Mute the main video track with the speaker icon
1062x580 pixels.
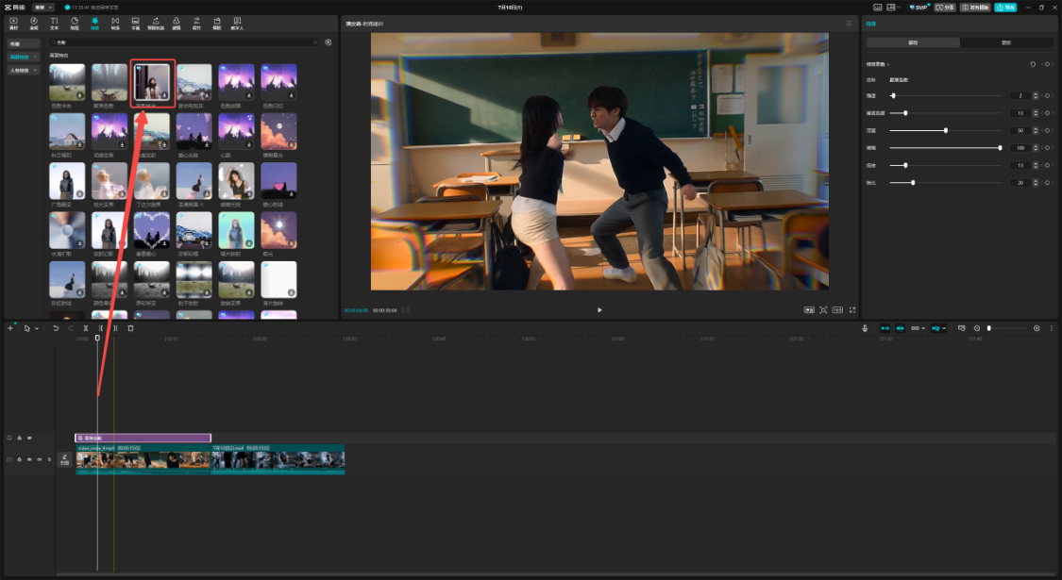click(40, 459)
